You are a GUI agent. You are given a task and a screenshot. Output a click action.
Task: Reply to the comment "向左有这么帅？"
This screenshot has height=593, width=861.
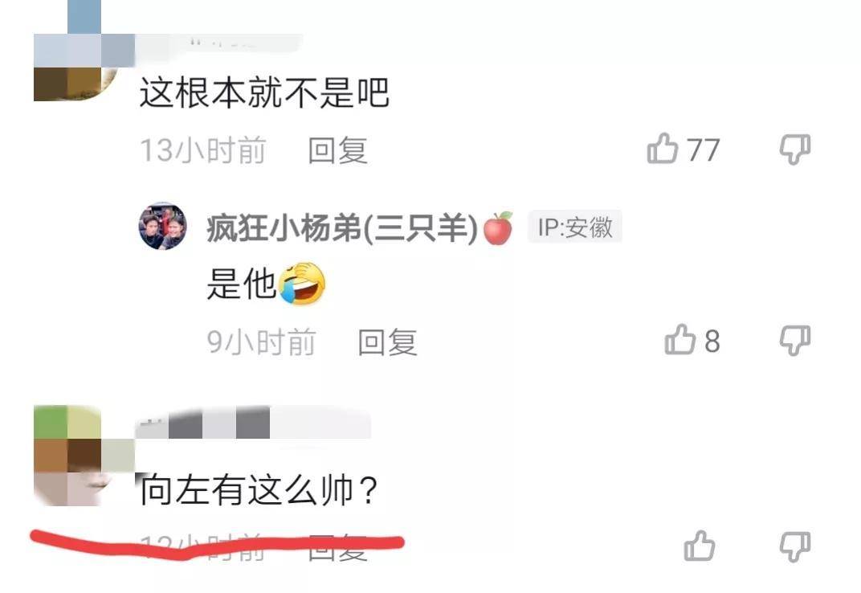pyautogui.click(x=337, y=547)
